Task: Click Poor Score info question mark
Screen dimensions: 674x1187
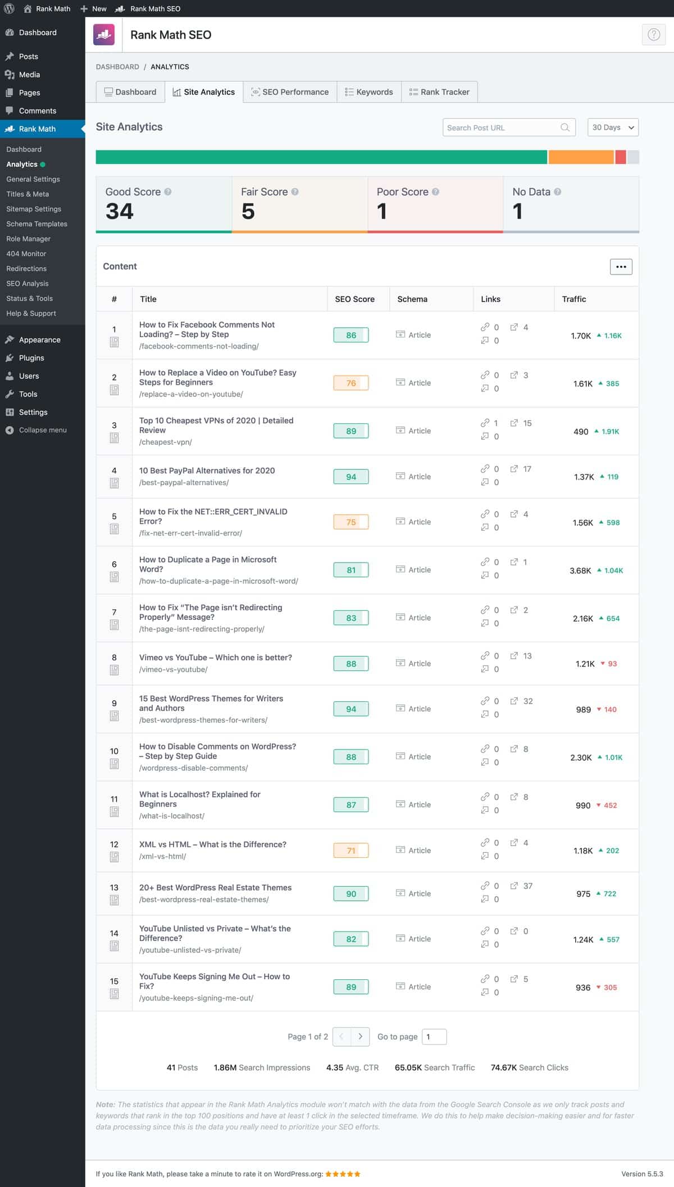Action: tap(435, 192)
